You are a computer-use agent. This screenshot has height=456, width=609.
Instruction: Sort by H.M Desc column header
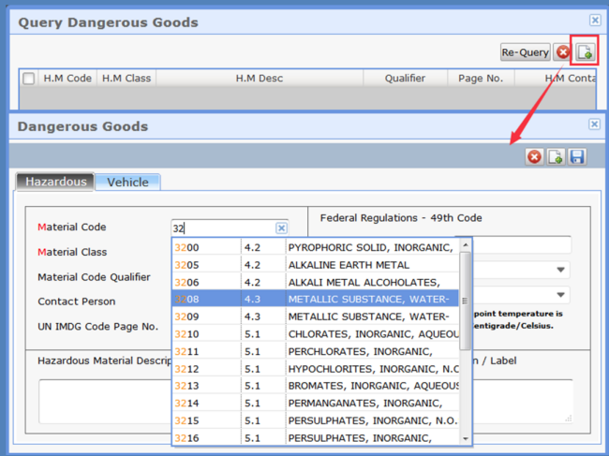click(259, 79)
